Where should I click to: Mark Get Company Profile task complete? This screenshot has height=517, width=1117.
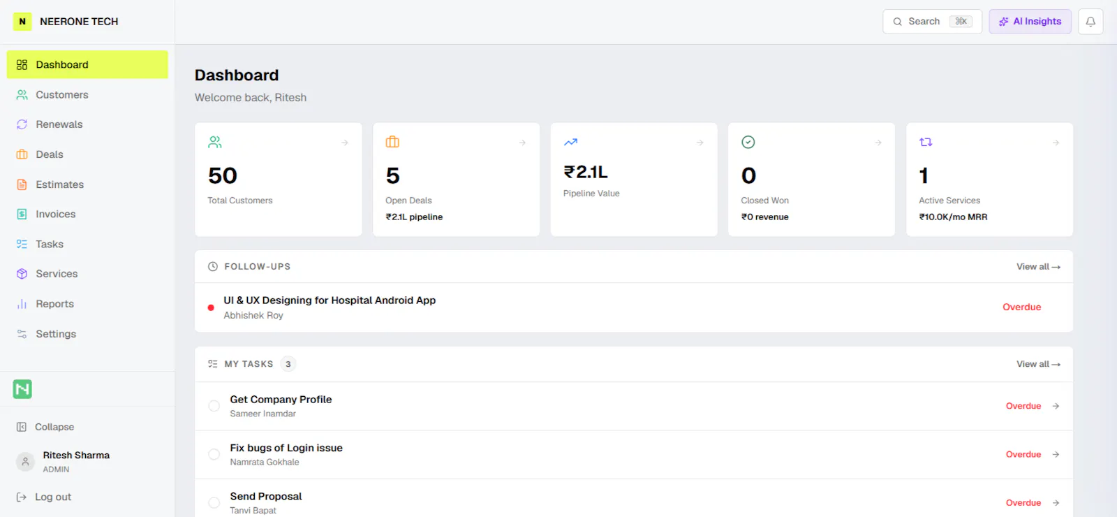click(x=214, y=406)
